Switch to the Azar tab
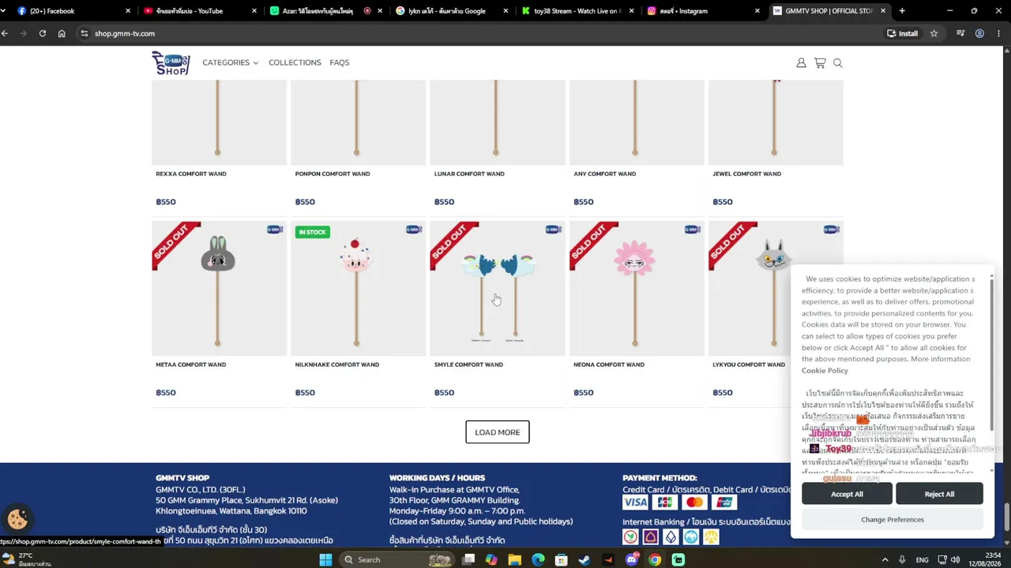Image resolution: width=1011 pixels, height=568 pixels. [x=324, y=11]
